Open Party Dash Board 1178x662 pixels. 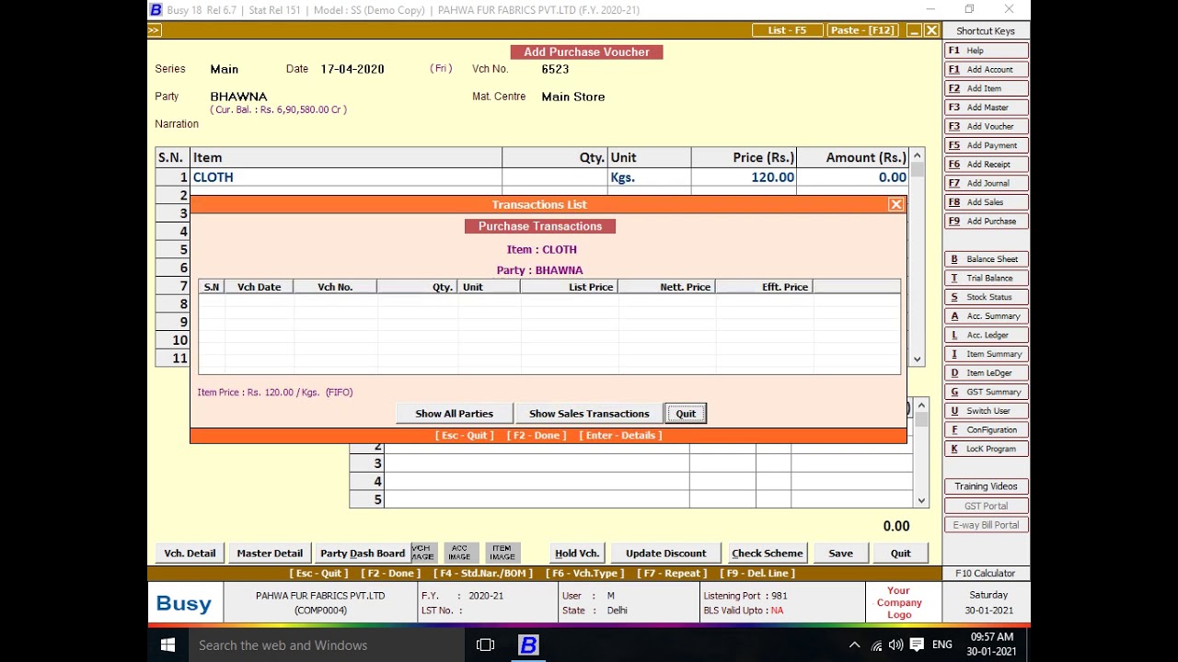363,554
